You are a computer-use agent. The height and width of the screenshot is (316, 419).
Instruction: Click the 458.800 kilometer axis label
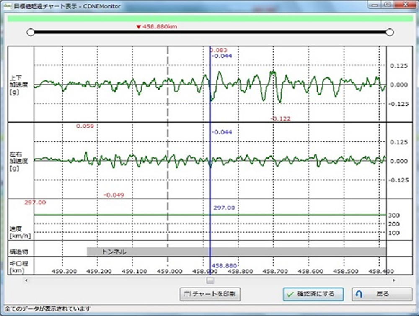click(240, 272)
